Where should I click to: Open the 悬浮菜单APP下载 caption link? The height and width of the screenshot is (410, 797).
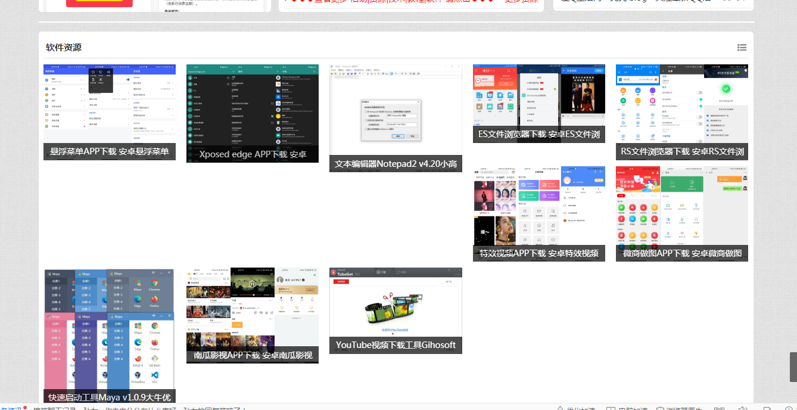coord(110,152)
